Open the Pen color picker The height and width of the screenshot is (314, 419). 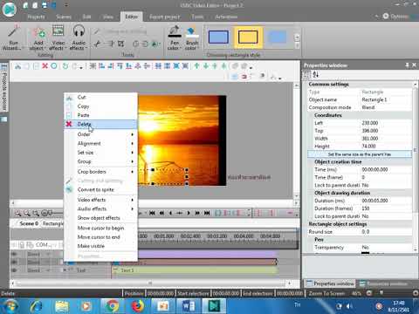[x=175, y=38]
